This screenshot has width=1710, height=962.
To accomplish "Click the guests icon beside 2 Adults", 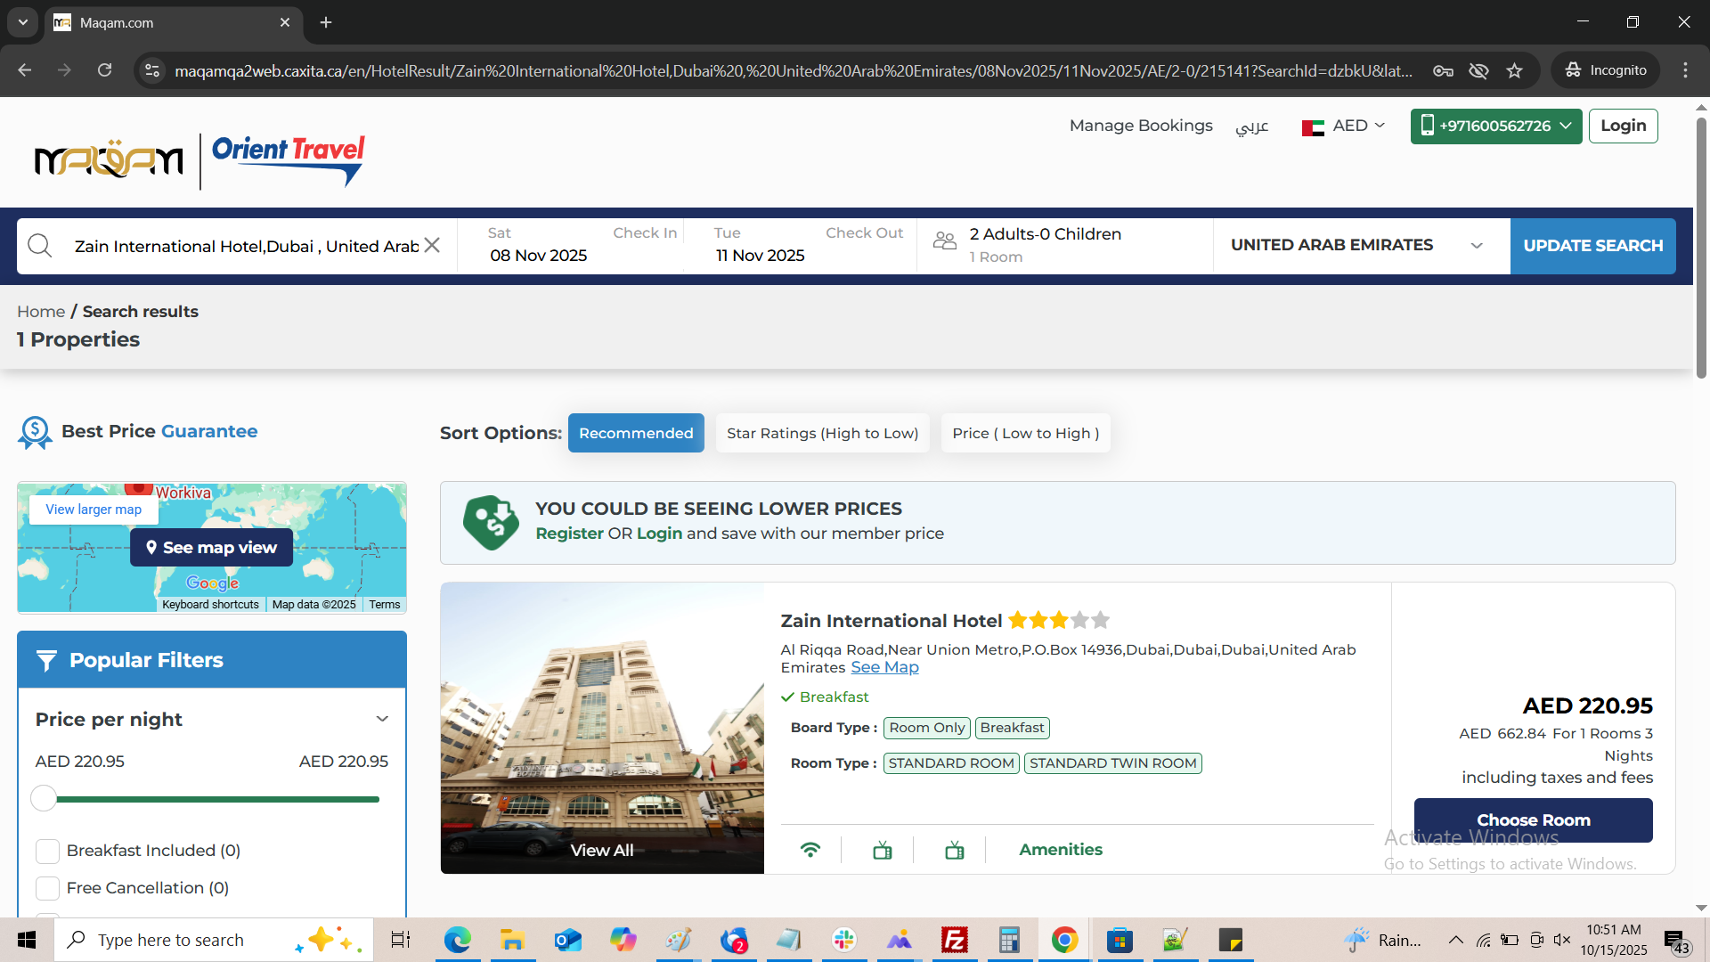I will click(x=945, y=240).
